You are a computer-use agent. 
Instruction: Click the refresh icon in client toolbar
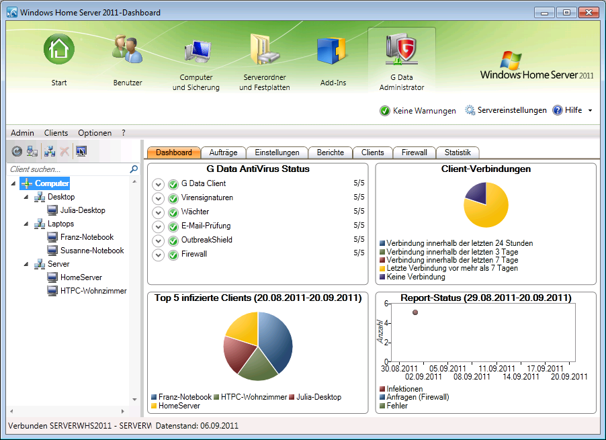pyautogui.click(x=17, y=152)
